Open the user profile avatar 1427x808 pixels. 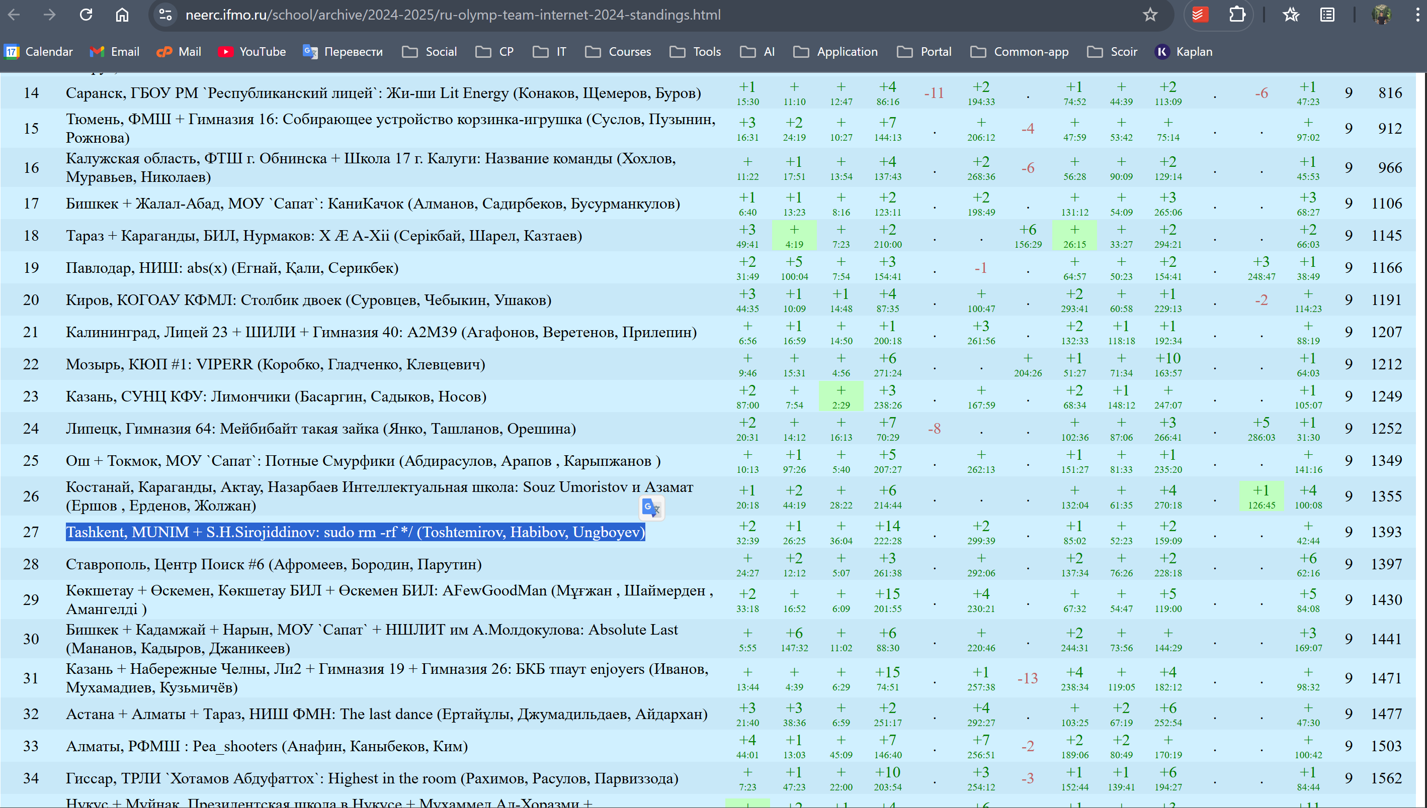1381,15
